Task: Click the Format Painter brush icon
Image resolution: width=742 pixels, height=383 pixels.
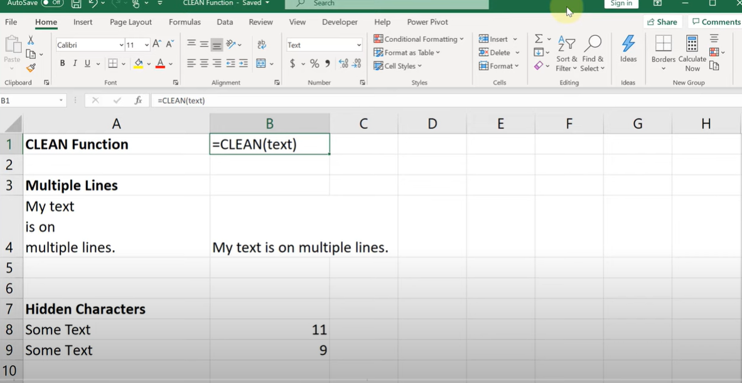Action: coord(31,68)
